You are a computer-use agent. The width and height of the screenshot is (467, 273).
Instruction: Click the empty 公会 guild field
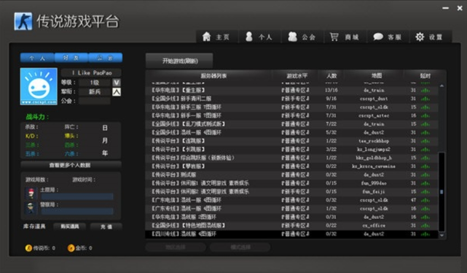pos(95,101)
